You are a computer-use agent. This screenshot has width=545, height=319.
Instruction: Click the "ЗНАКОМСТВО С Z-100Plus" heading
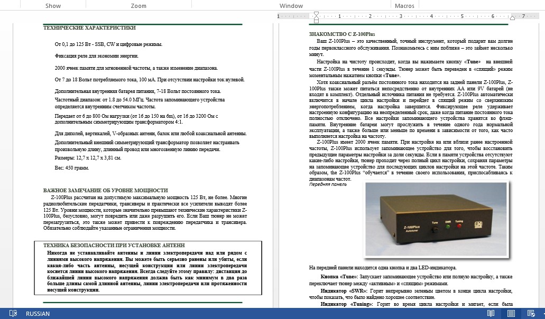342,34
